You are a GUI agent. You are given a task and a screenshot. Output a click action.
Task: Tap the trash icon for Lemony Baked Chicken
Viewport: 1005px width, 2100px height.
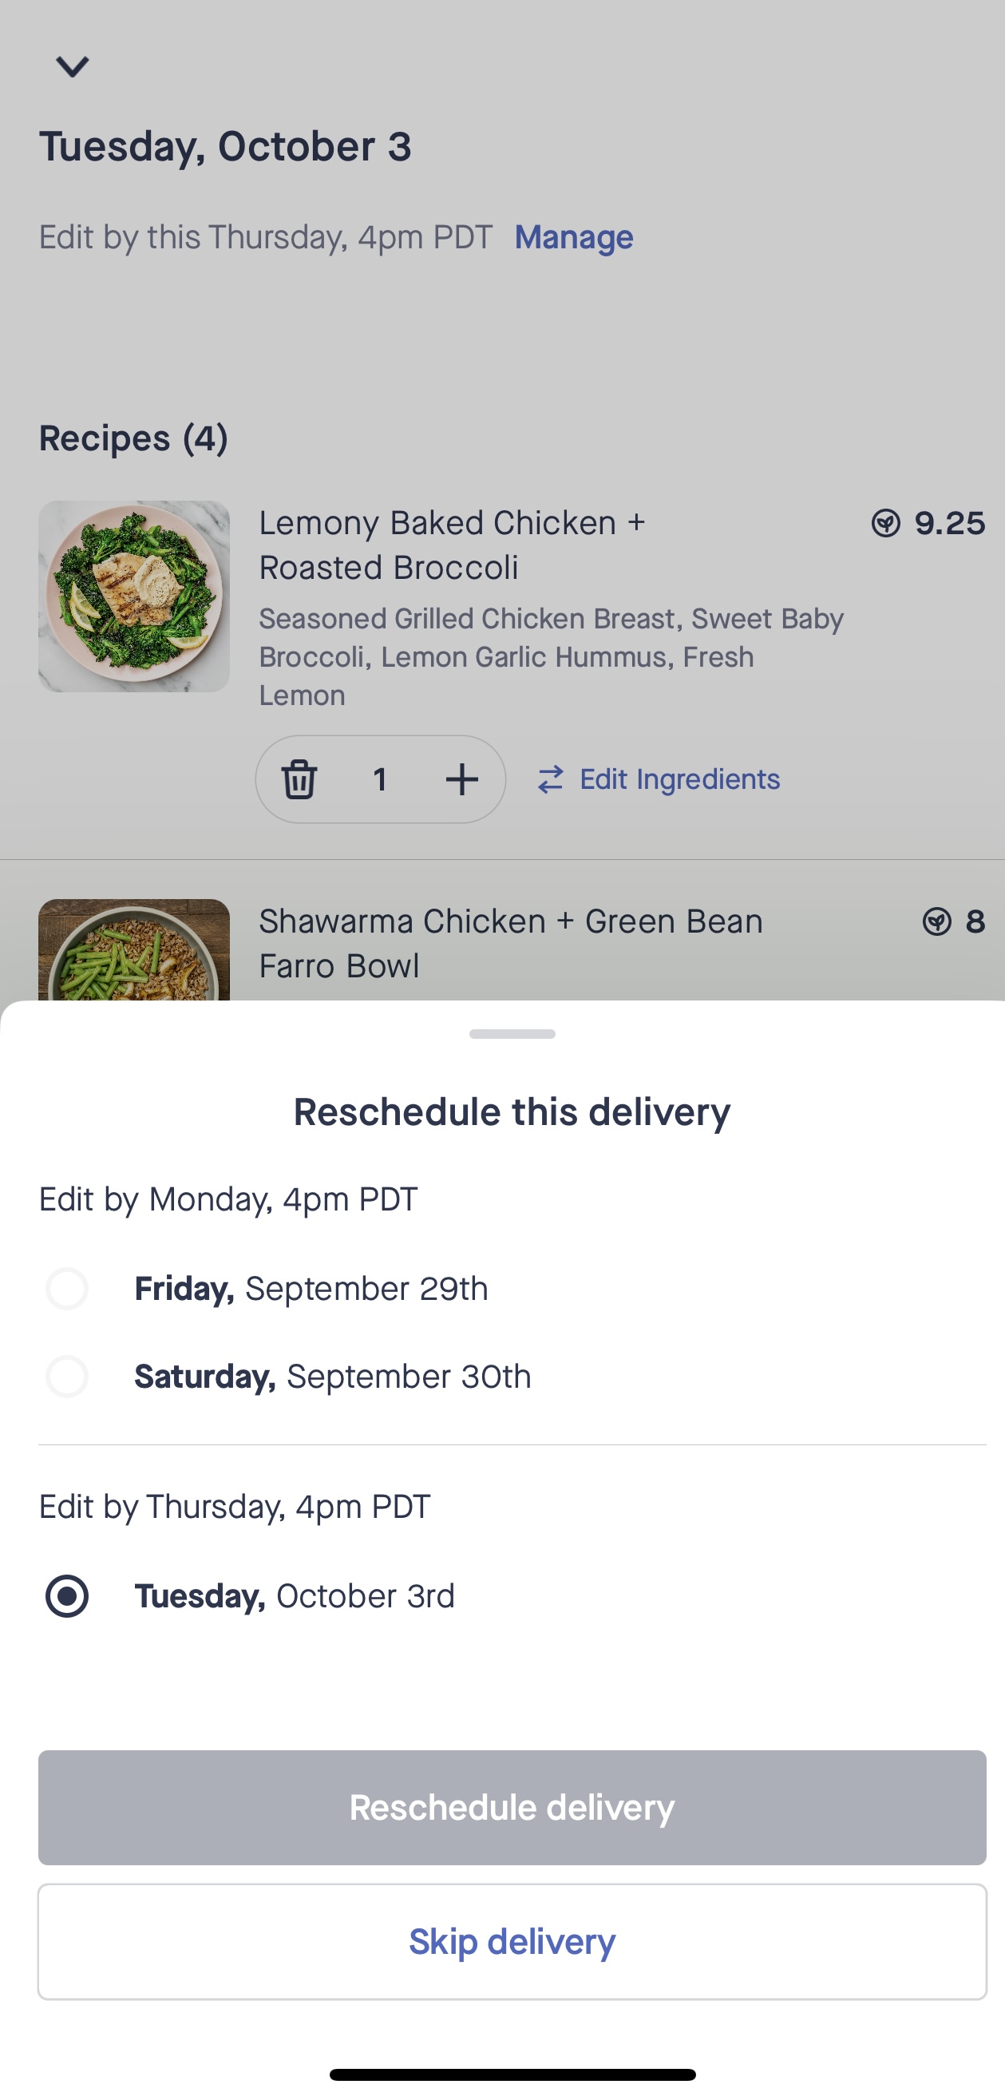click(299, 779)
